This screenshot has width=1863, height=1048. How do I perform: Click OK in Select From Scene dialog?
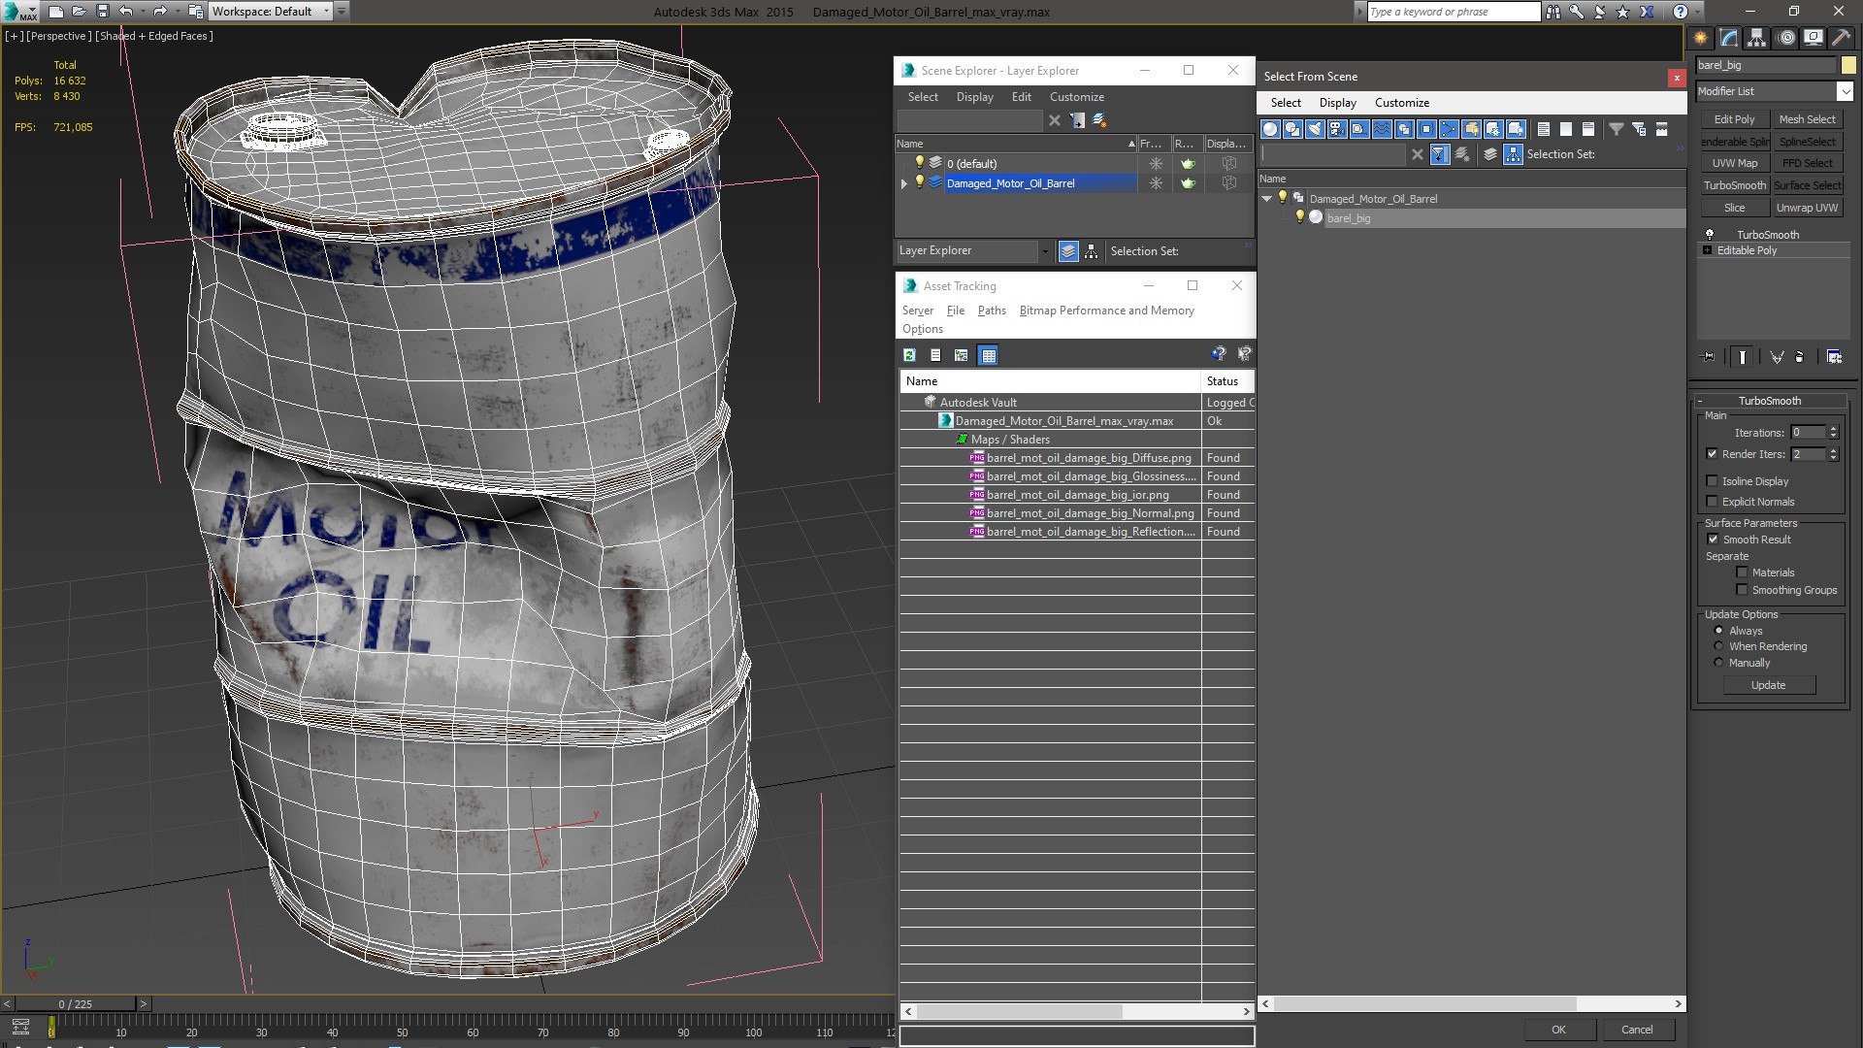1557,1030
